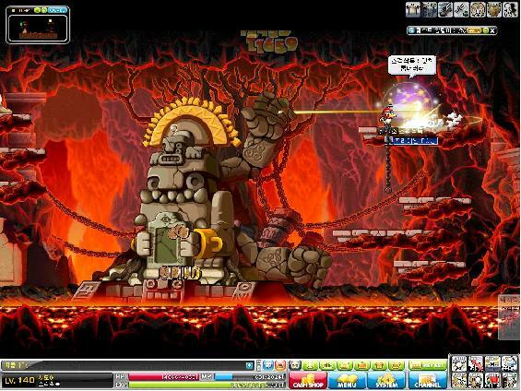
Task: Click the last buff icon in top-right row
Action: [x=510, y=9]
